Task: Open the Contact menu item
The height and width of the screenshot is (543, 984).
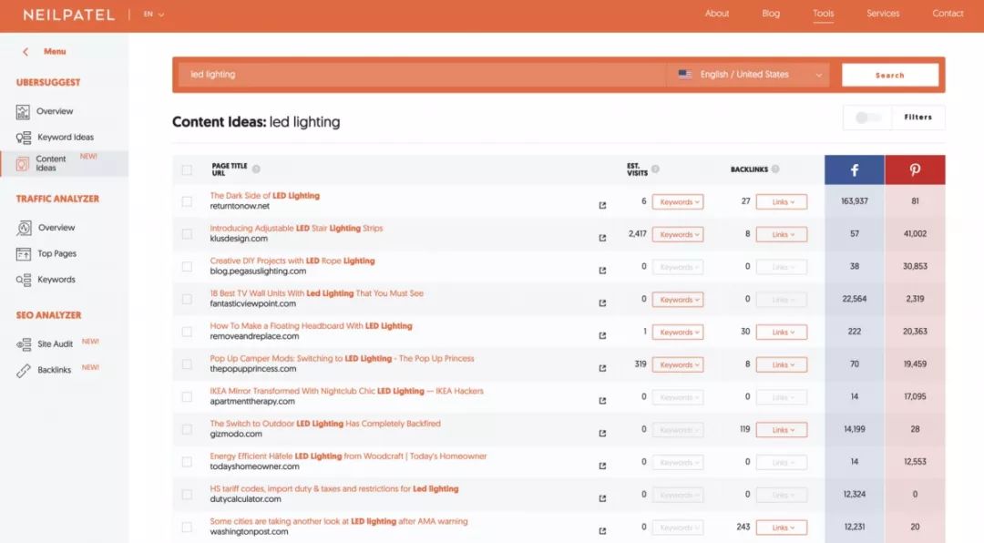Action: (x=948, y=13)
